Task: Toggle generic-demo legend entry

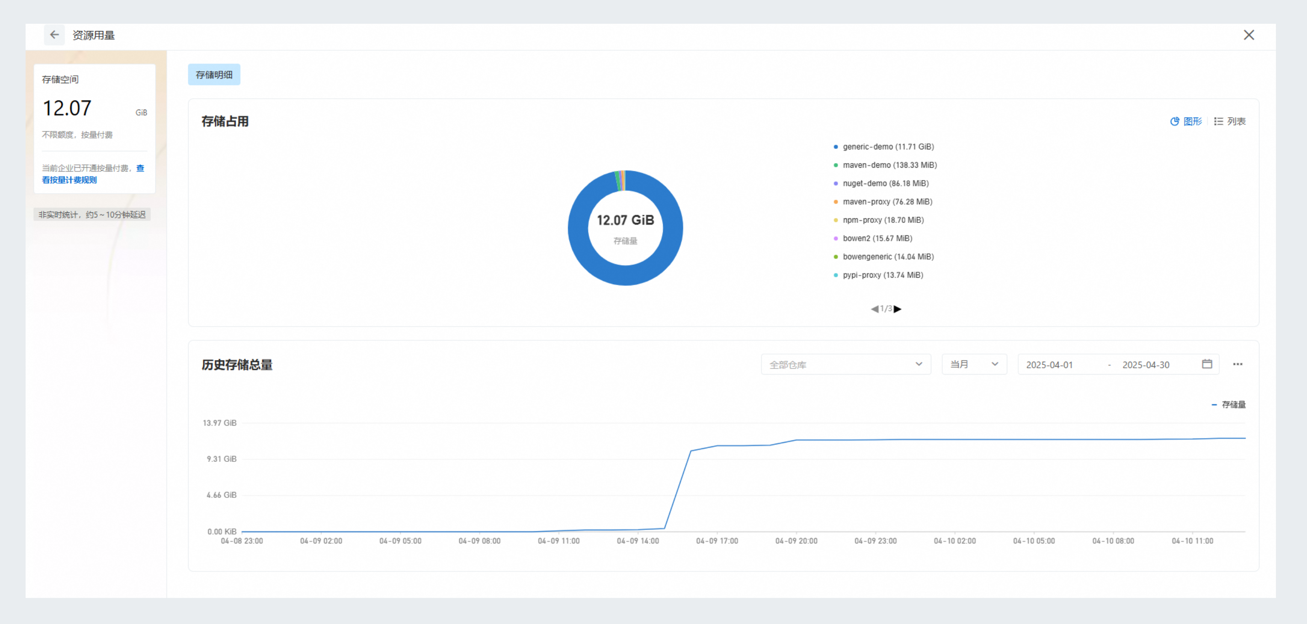Action: pos(887,147)
